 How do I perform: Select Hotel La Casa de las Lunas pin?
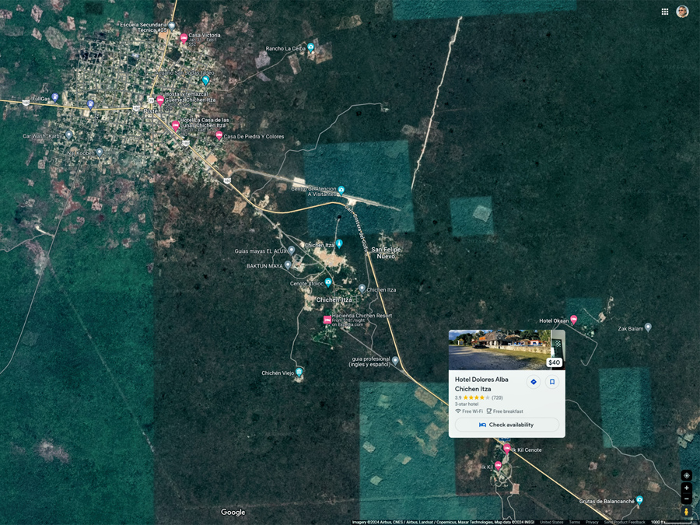(x=176, y=125)
